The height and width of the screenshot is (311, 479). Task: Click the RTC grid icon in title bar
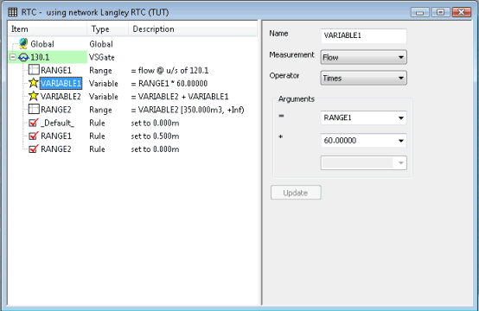tap(12, 12)
